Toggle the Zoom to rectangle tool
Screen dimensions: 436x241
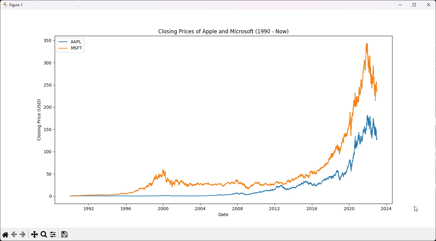[x=44, y=234]
